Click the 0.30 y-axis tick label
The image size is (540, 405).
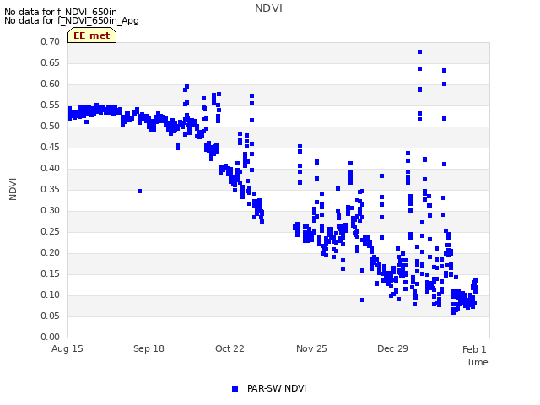coord(51,210)
